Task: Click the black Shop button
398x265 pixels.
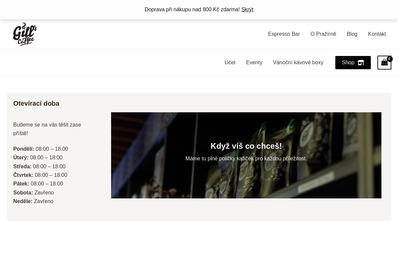Action: coord(353,63)
